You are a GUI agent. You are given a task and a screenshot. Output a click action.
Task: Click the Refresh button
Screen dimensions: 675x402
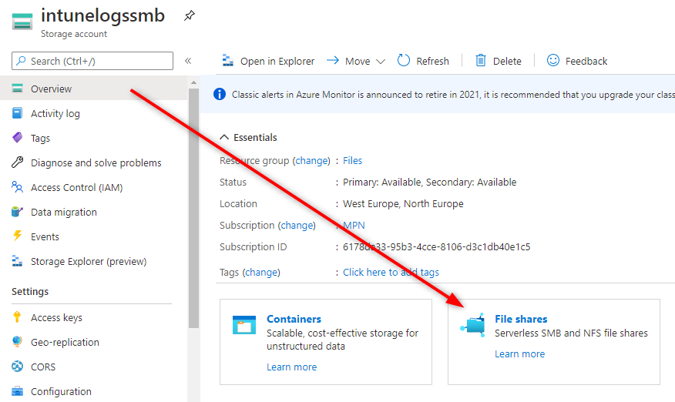(x=423, y=61)
